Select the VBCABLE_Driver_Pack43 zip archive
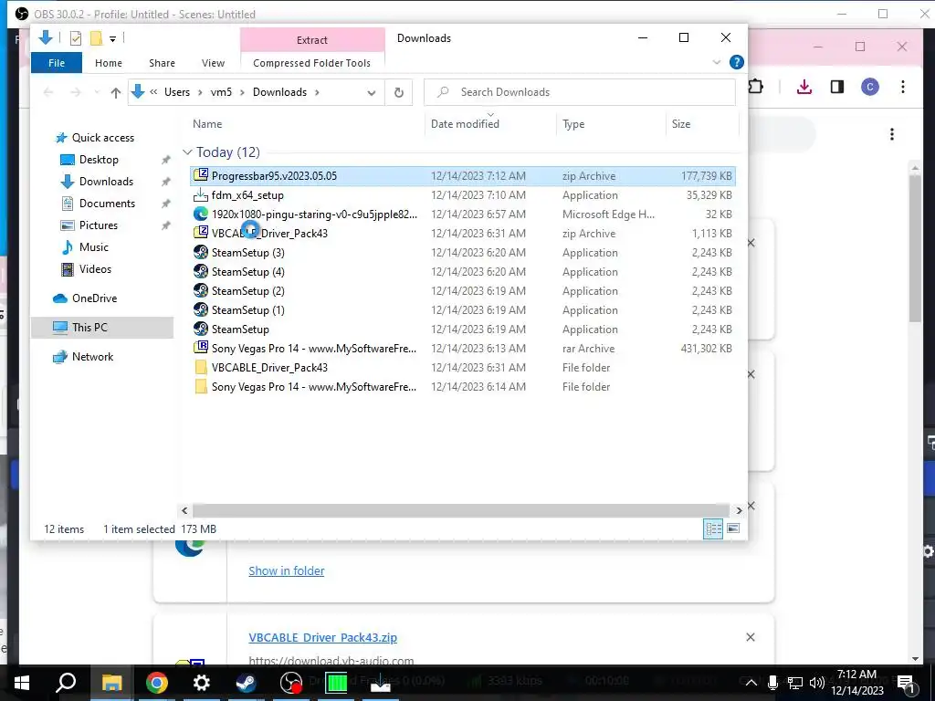 [463, 234]
